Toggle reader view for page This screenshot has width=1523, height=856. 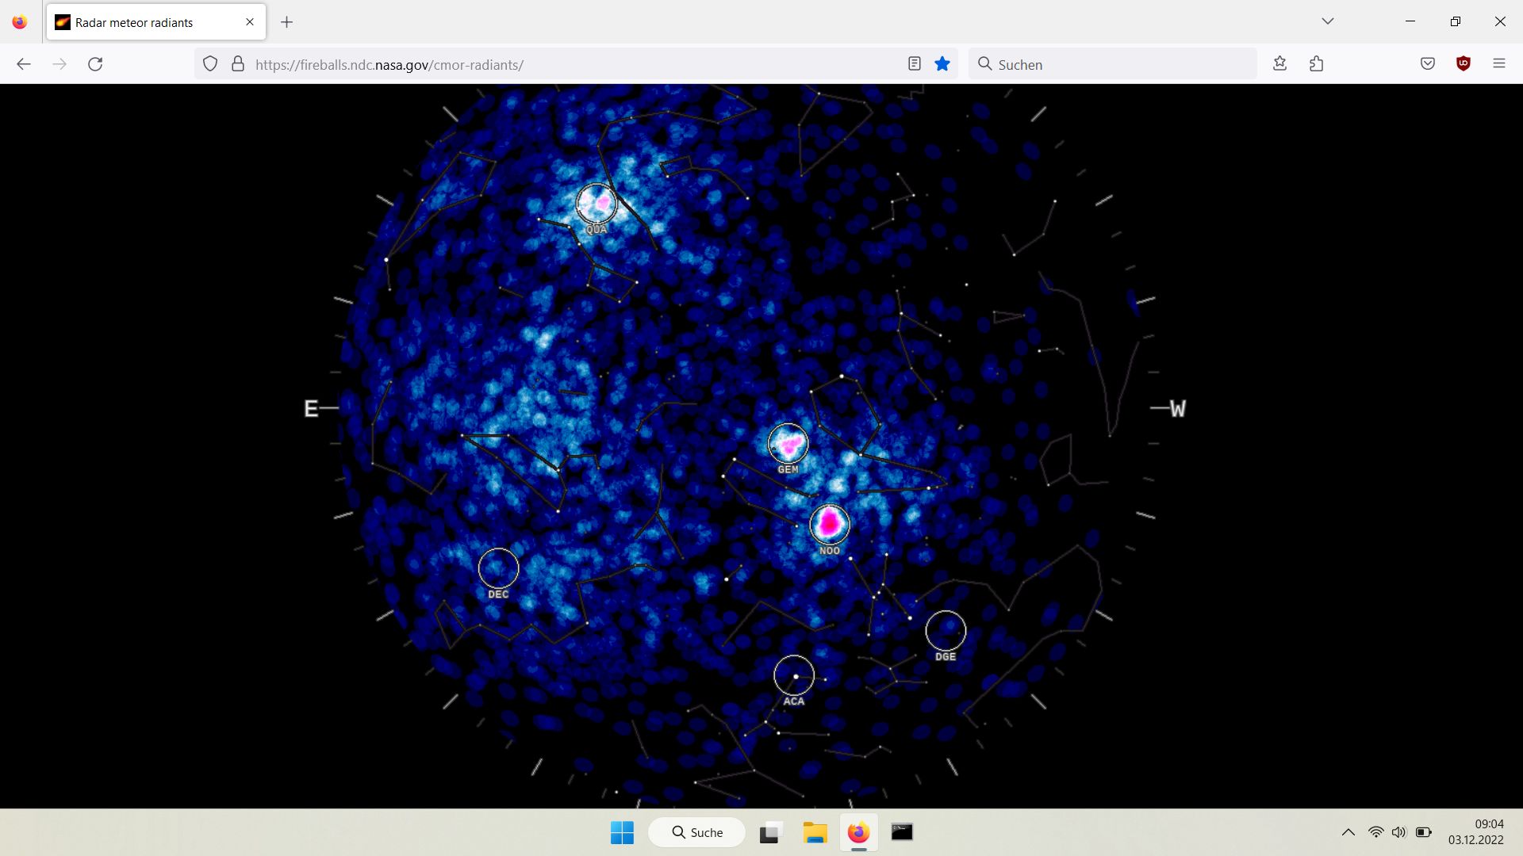click(x=915, y=64)
